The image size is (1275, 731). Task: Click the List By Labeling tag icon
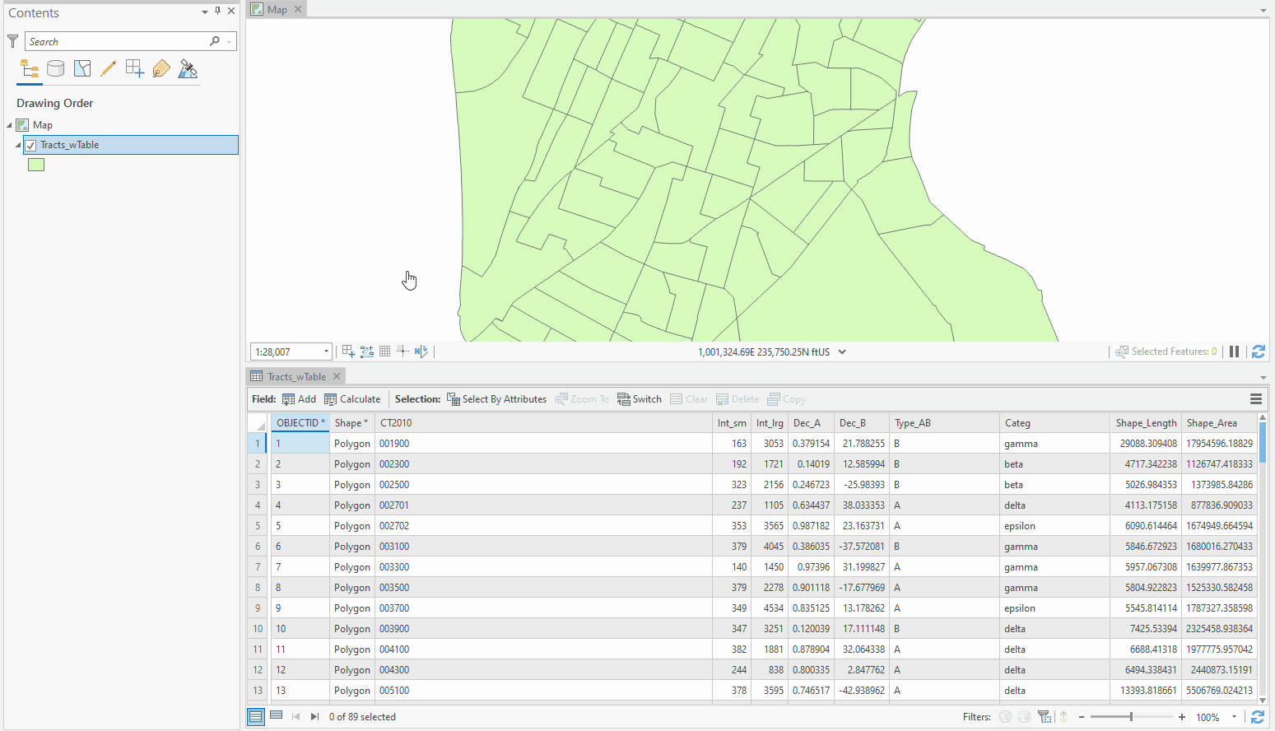pyautogui.click(x=161, y=68)
